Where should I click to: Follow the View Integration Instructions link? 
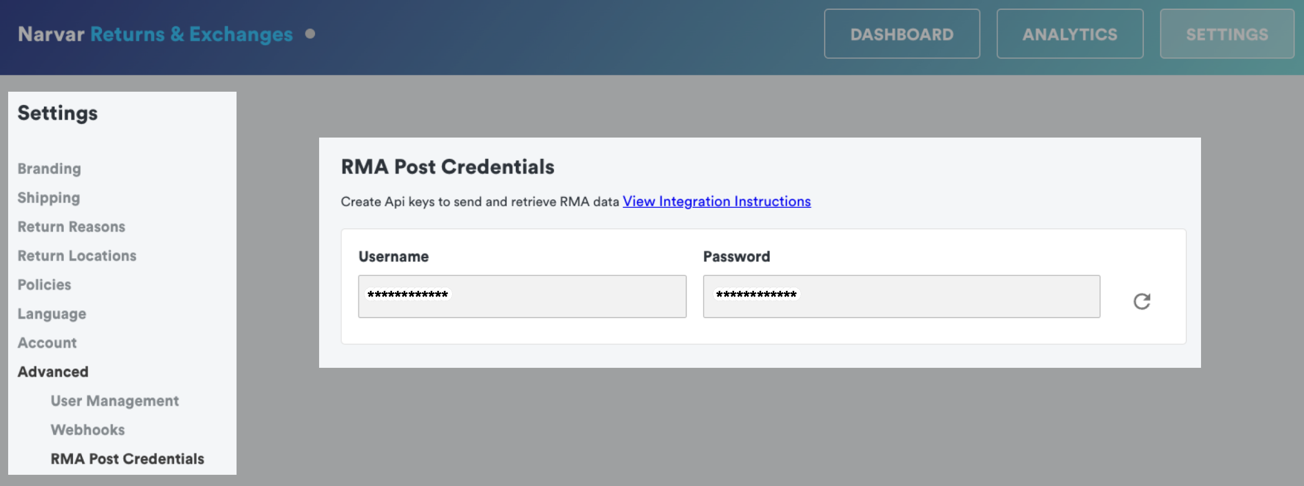[716, 202]
